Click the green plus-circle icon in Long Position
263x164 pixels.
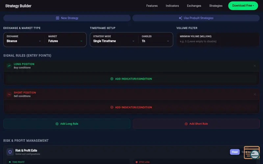(x=112, y=79)
